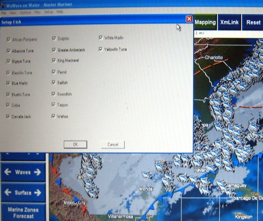This screenshot has width=263, height=221.
Task: Click the left arrow beside Surface
Action: (7, 192)
